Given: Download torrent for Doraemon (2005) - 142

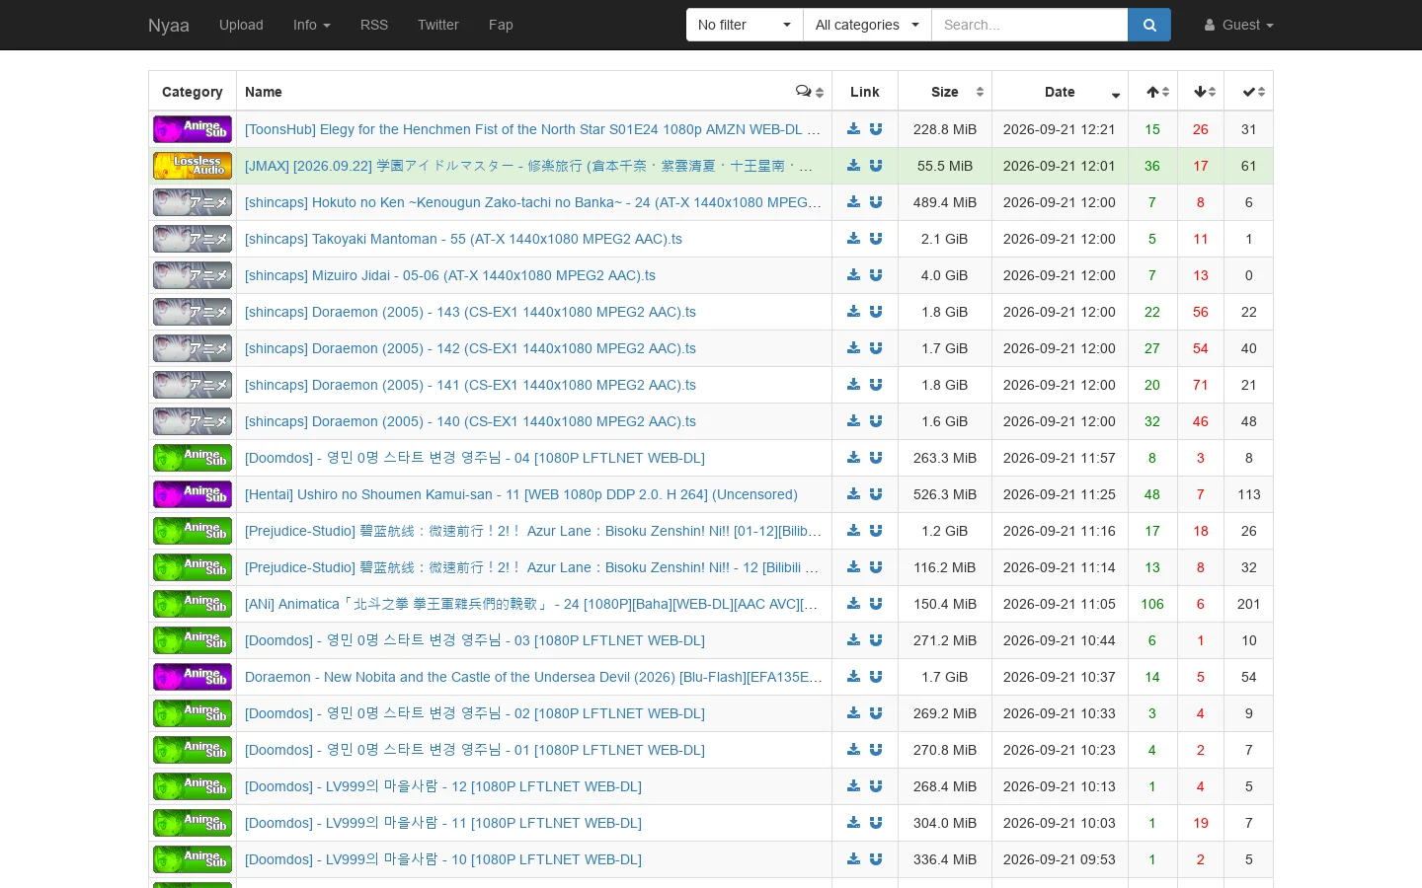Looking at the screenshot, I should 854,348.
